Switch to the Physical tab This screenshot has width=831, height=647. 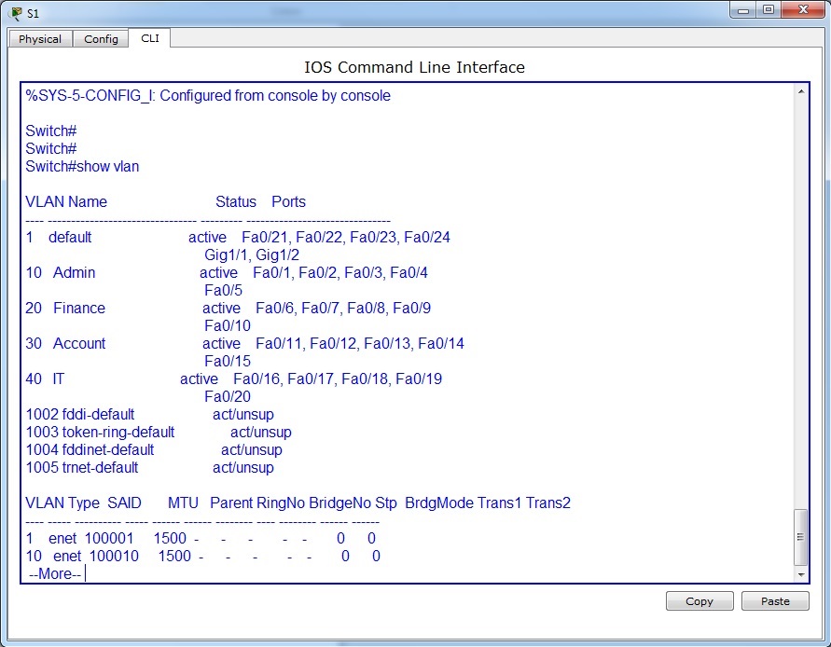(40, 38)
